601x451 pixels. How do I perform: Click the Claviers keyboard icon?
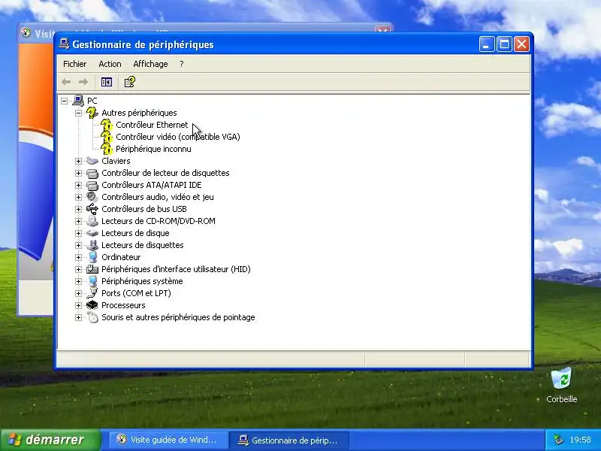[x=92, y=161]
